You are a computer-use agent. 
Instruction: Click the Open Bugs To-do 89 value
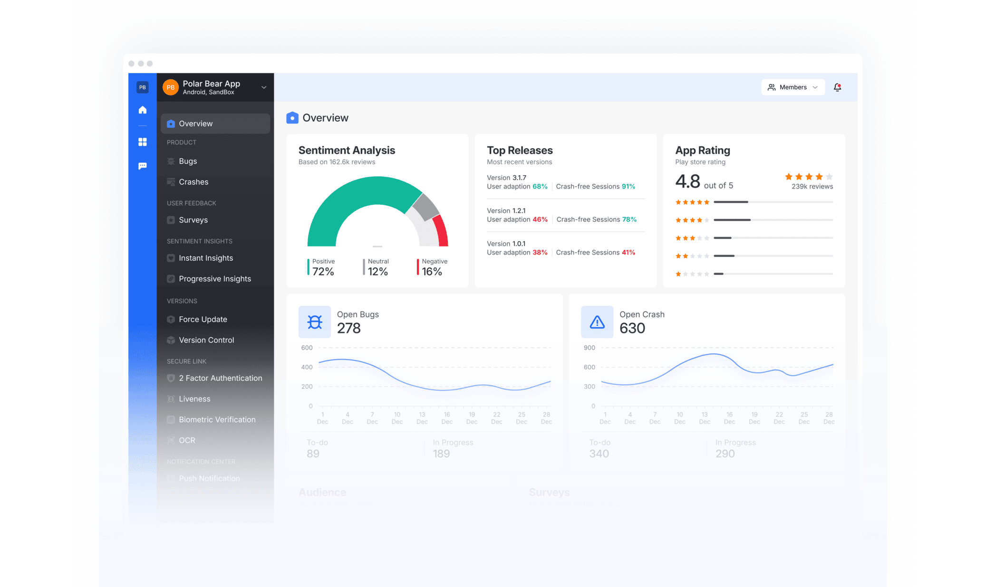pos(313,454)
